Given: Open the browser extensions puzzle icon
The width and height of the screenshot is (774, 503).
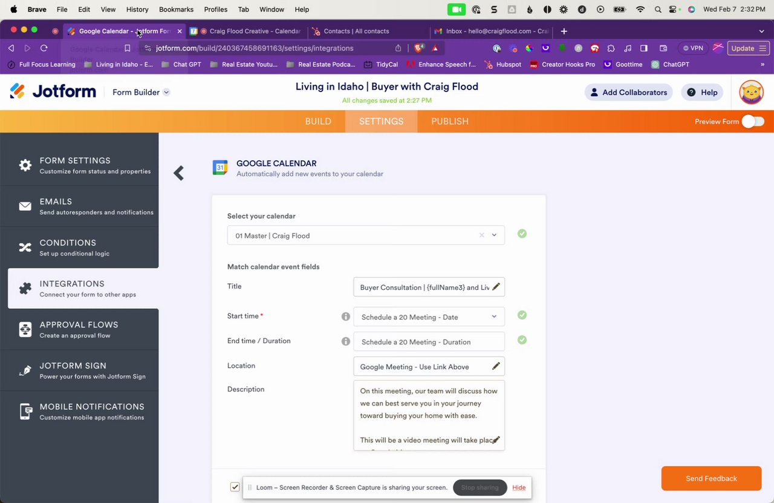Looking at the screenshot, I should tap(611, 48).
